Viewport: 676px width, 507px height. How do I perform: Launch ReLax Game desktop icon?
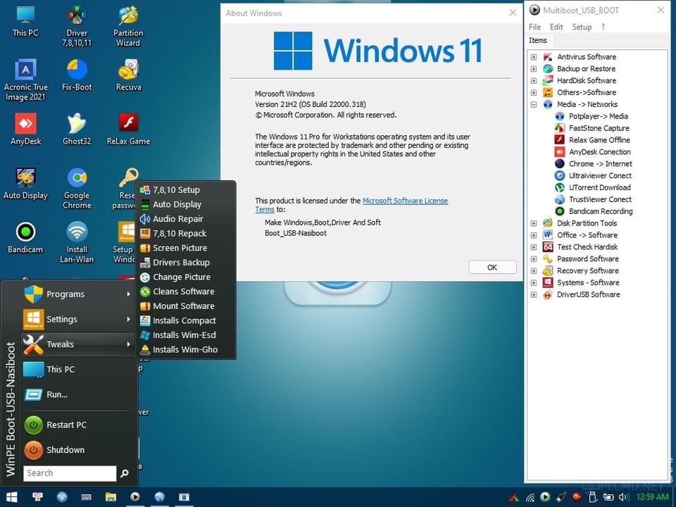[128, 130]
